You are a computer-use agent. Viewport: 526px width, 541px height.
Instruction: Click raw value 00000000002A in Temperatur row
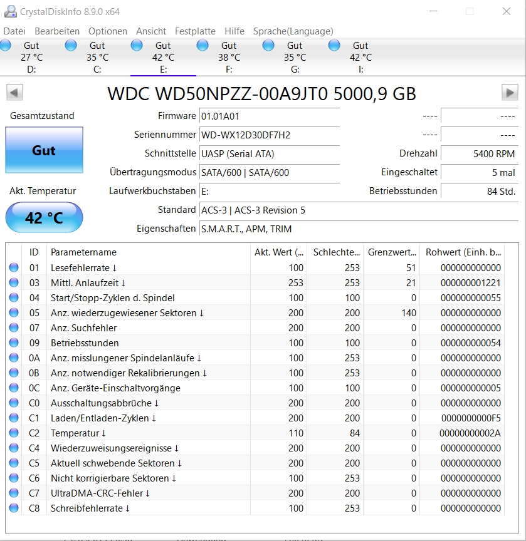coord(470,433)
